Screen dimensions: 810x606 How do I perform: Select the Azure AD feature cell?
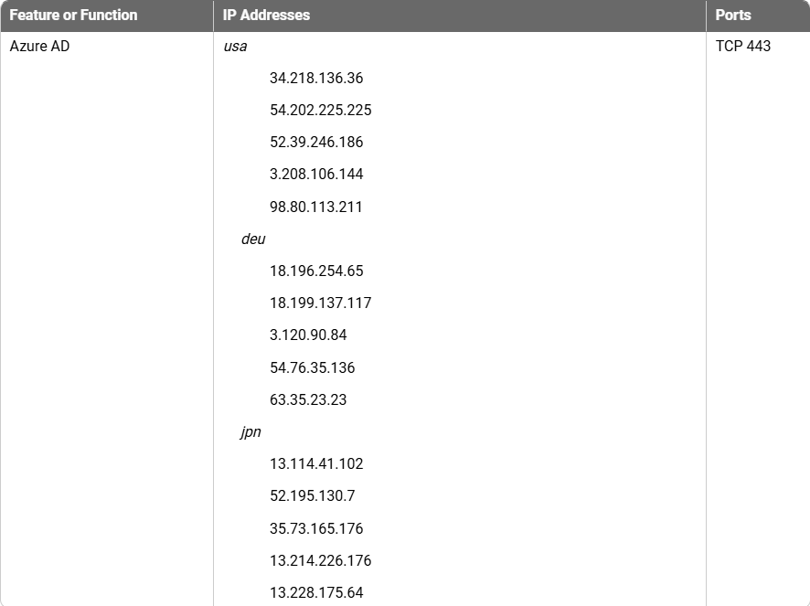tap(39, 46)
